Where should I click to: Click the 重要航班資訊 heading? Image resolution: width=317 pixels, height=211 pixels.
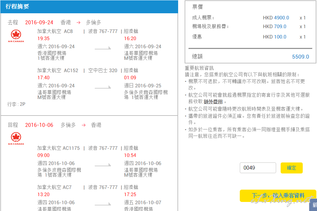[199, 68]
